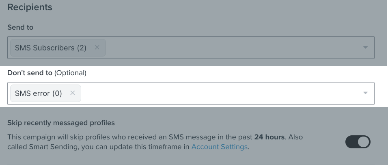The height and width of the screenshot is (165, 388).
Task: Toggle the Skip recently messaged profiles switch
Action: pyautogui.click(x=358, y=142)
